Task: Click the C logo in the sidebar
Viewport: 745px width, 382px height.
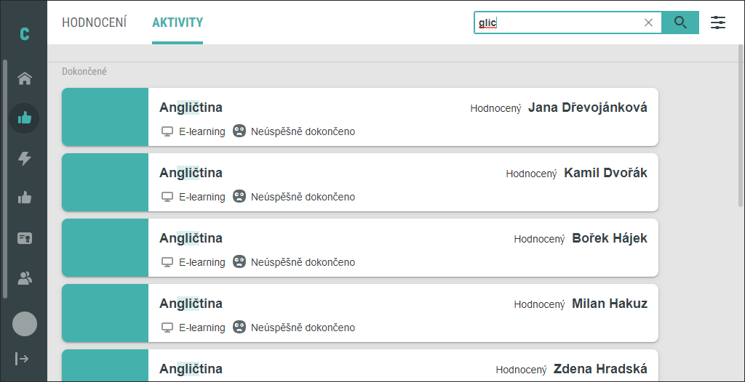Action: 24,34
